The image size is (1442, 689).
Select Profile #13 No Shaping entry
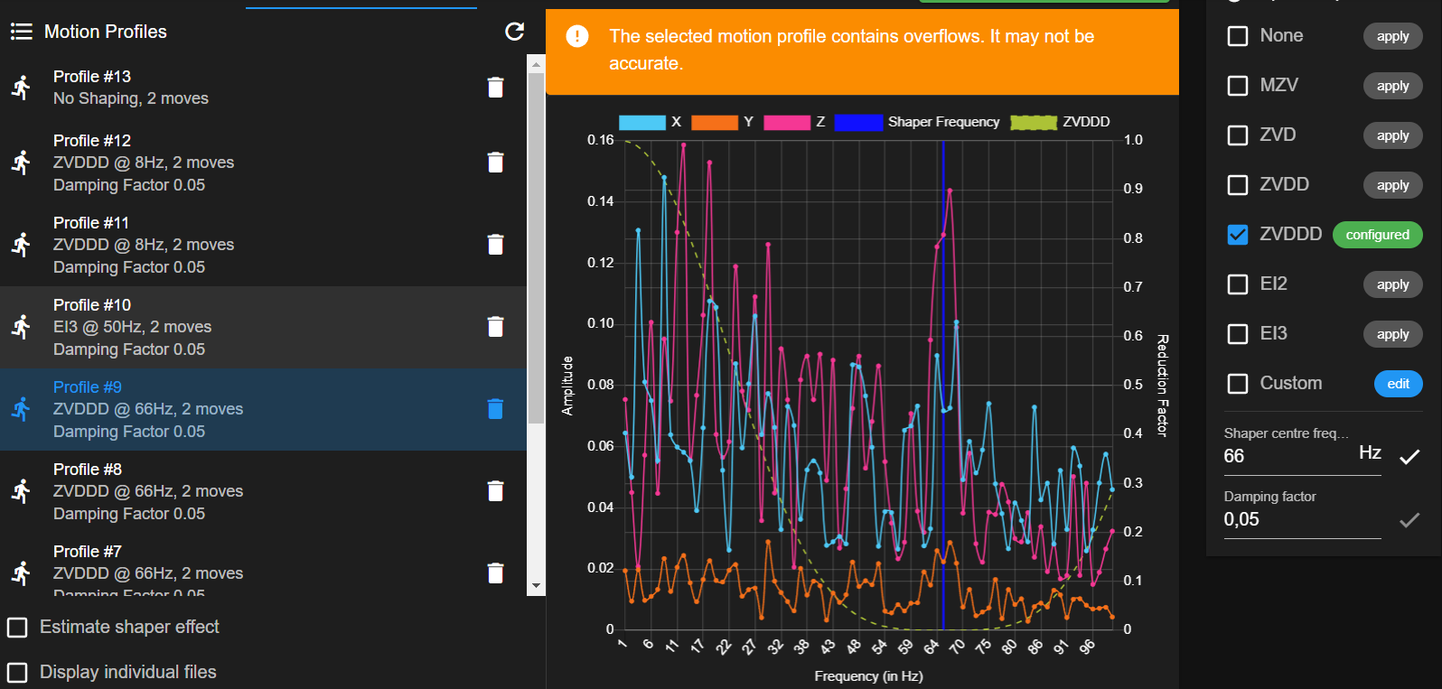click(263, 88)
